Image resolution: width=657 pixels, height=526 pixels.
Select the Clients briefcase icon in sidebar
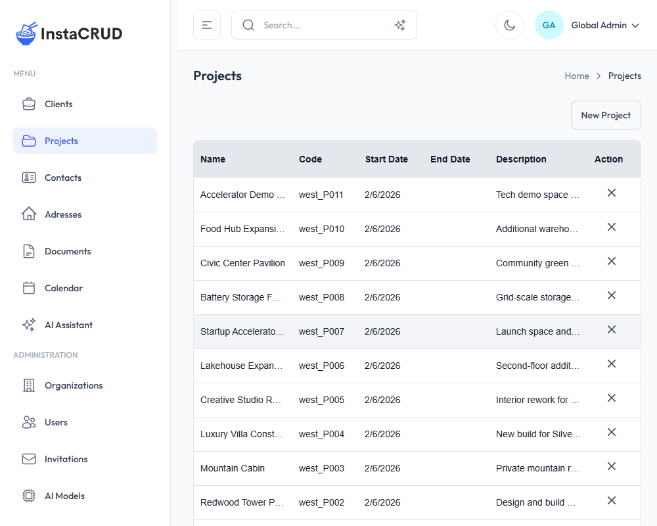coord(29,103)
